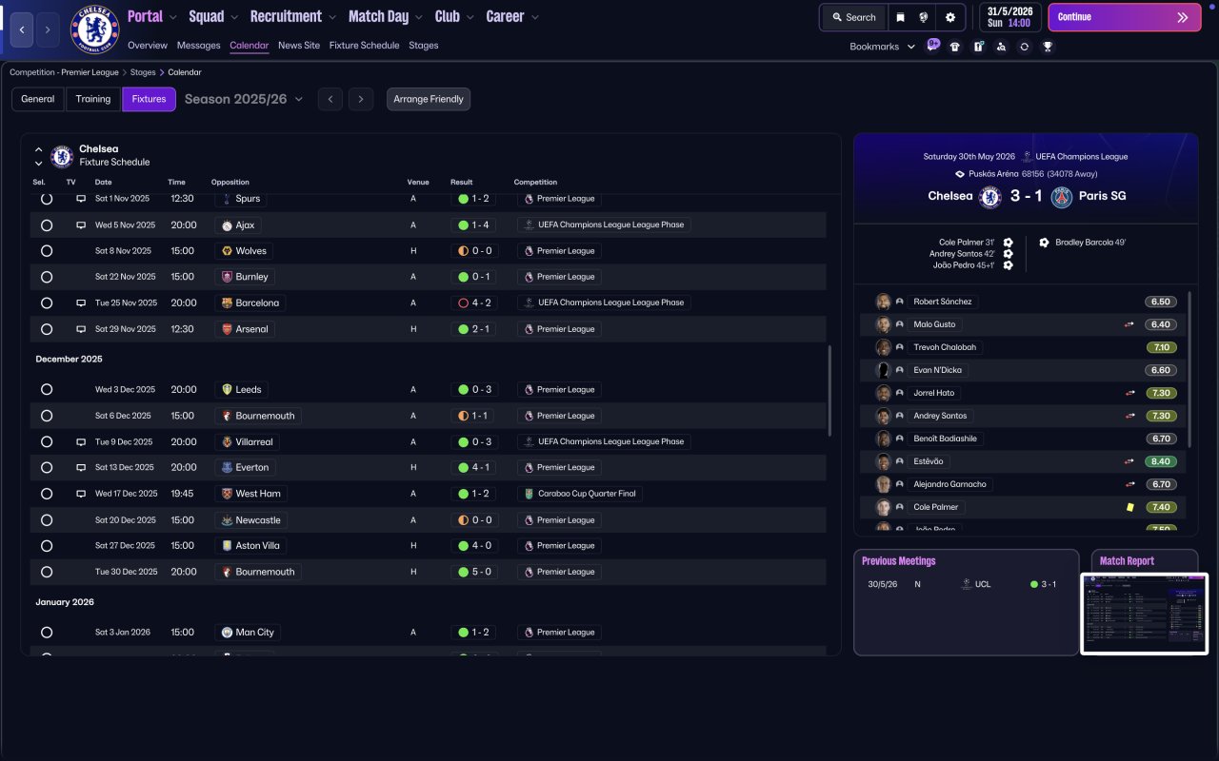Go back with the left arrow button
Screen dimensions: 1219x761
(x=22, y=29)
